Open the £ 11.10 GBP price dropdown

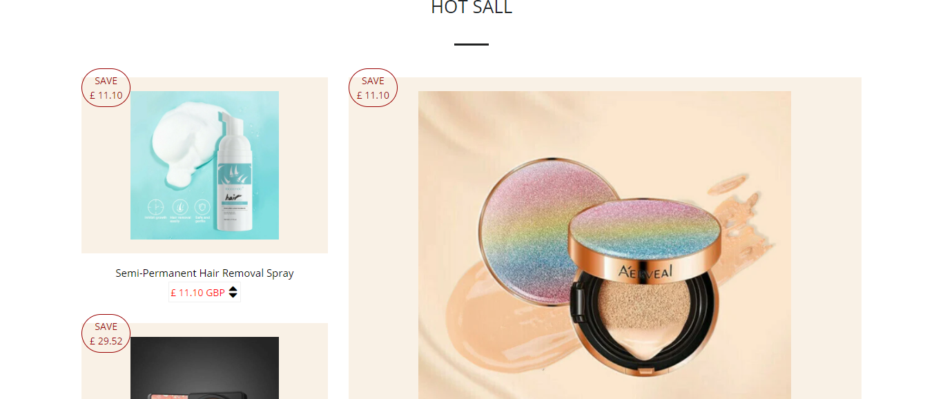click(x=204, y=293)
